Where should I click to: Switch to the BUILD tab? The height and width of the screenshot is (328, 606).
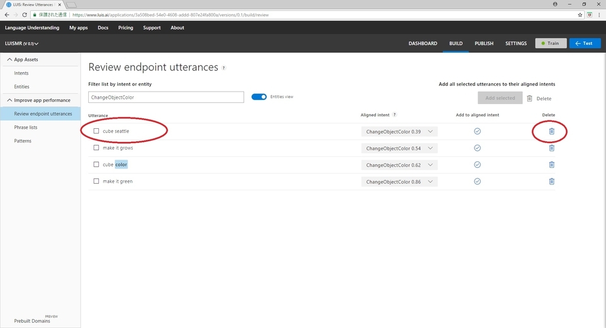pyautogui.click(x=456, y=43)
